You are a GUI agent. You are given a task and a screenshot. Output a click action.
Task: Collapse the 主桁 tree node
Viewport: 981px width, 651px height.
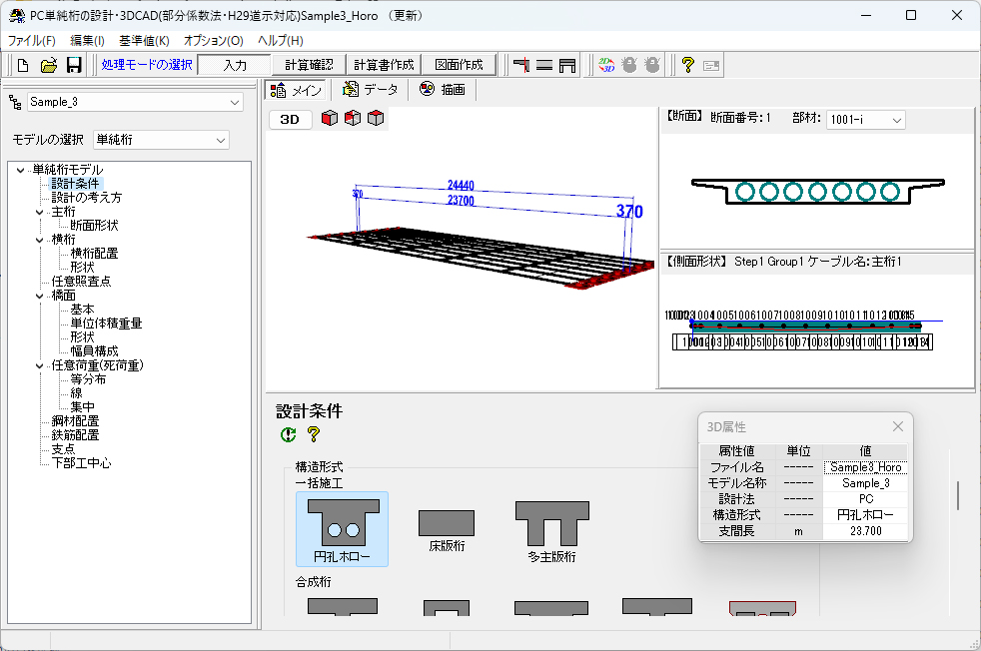coord(39,212)
